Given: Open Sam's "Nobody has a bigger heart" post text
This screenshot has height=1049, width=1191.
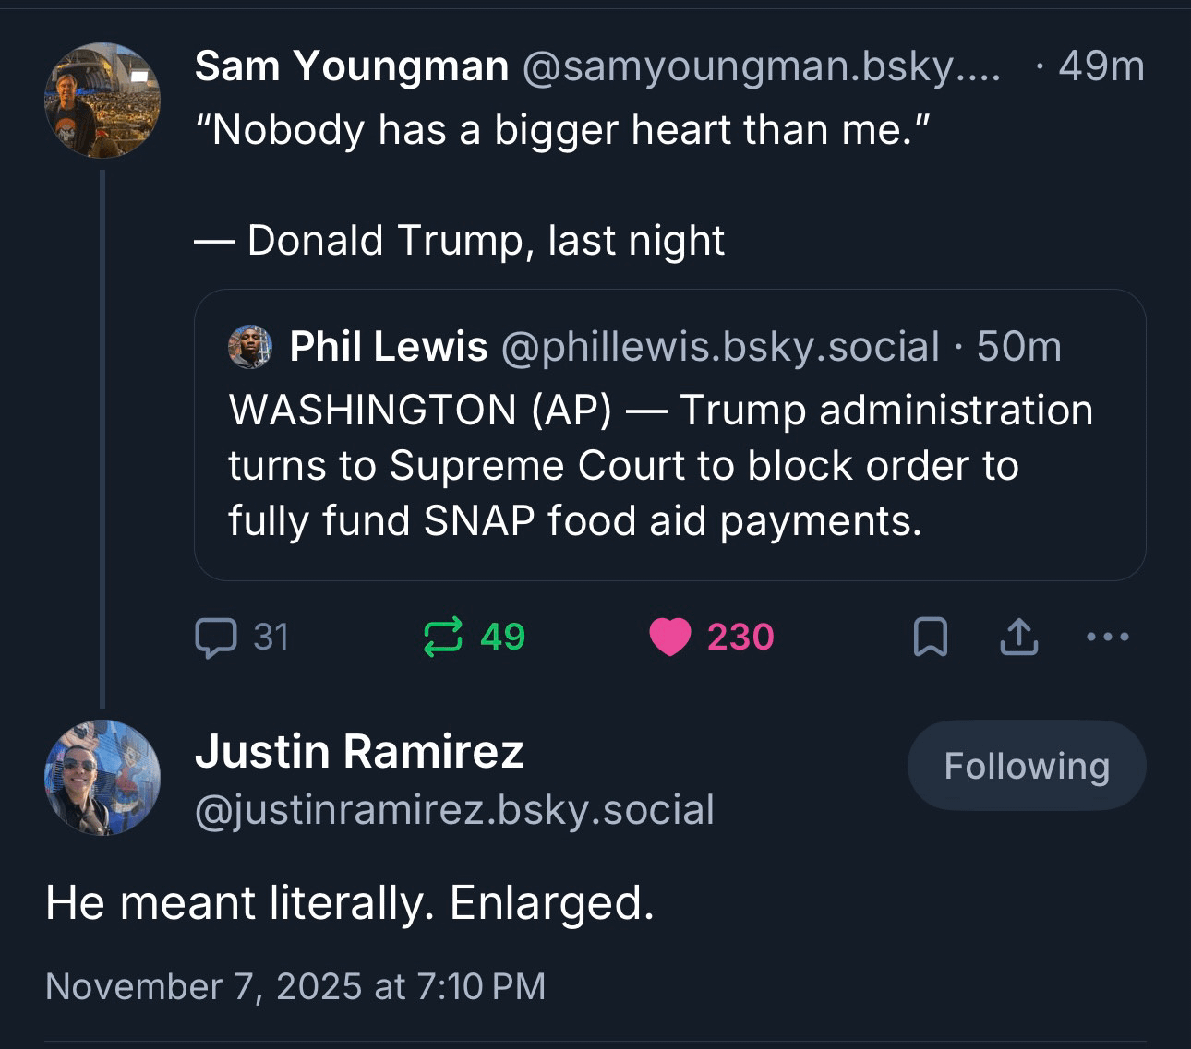Looking at the screenshot, I should [561, 130].
